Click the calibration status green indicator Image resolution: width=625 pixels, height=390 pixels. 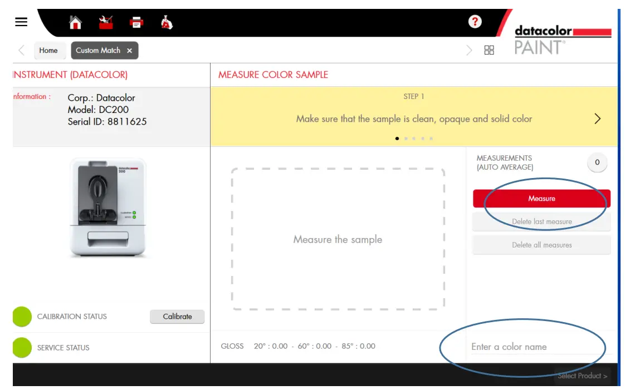pyautogui.click(x=22, y=317)
